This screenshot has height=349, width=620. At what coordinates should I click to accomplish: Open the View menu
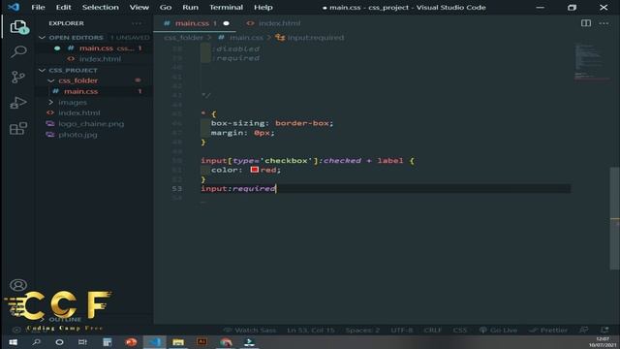coord(139,8)
